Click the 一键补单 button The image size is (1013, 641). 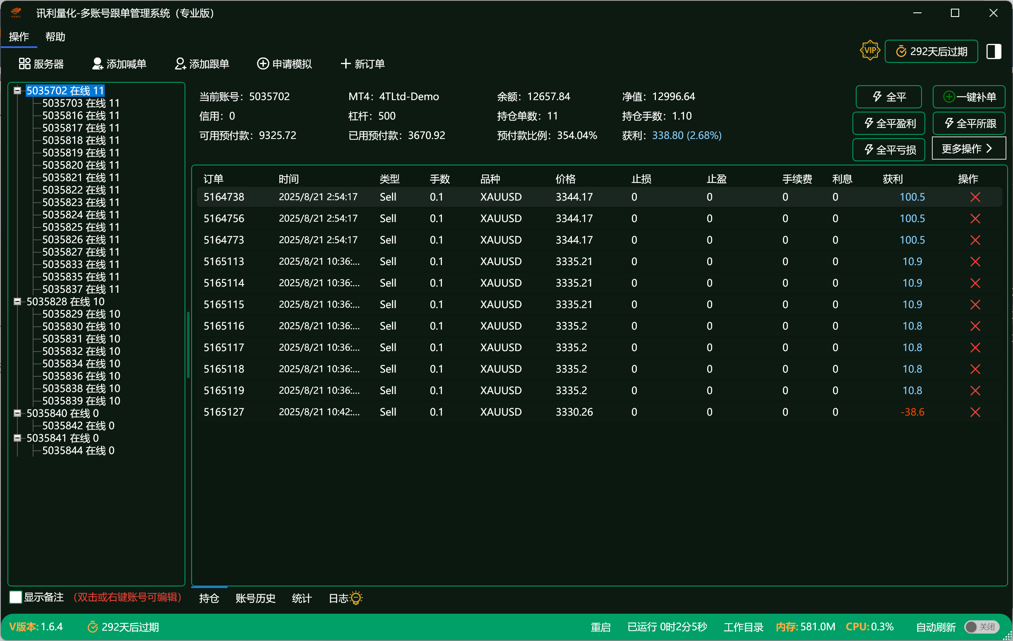click(969, 97)
